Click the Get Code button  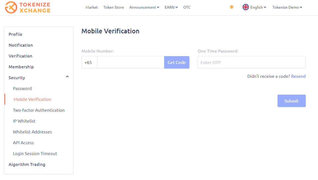click(x=177, y=62)
